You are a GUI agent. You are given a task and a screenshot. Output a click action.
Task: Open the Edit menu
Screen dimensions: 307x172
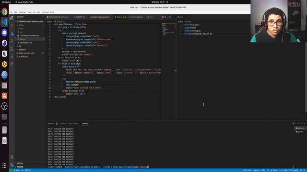pyautogui.click(x=15, y=12)
